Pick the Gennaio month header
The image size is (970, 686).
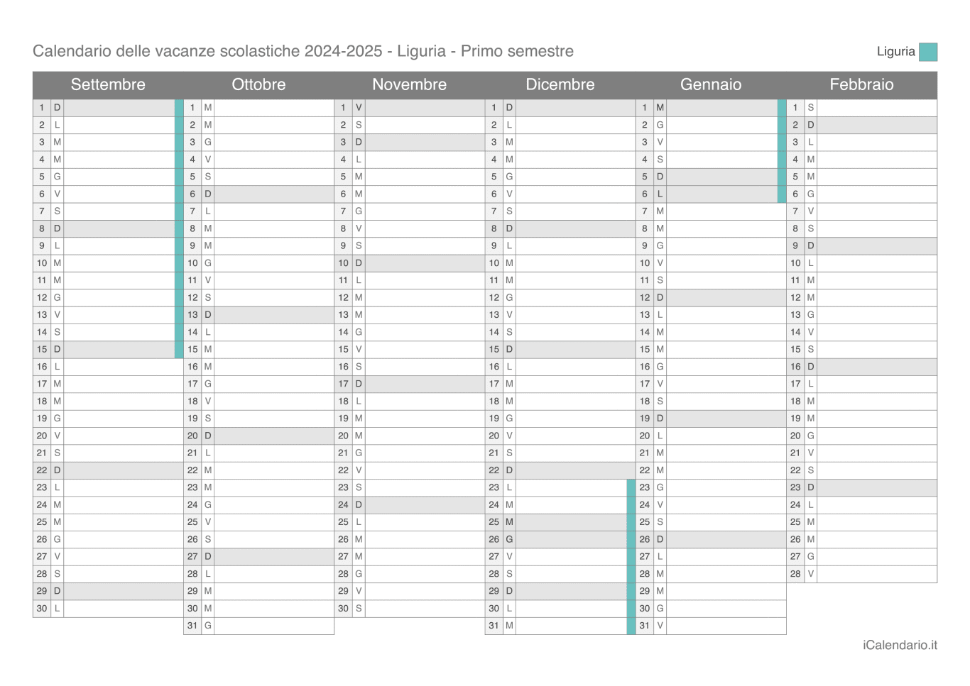710,84
